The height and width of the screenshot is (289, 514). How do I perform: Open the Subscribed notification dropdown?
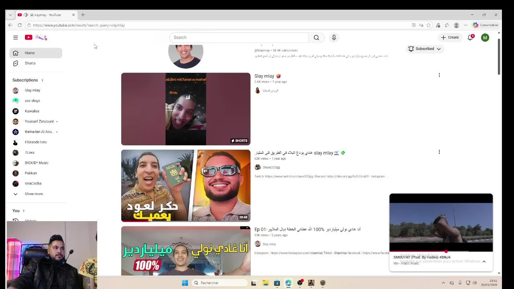[x=424, y=49]
